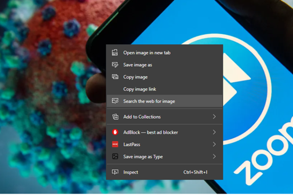This screenshot has width=293, height=195.
Task: Expand the LastPass submenu arrow
Action: pyautogui.click(x=214, y=144)
